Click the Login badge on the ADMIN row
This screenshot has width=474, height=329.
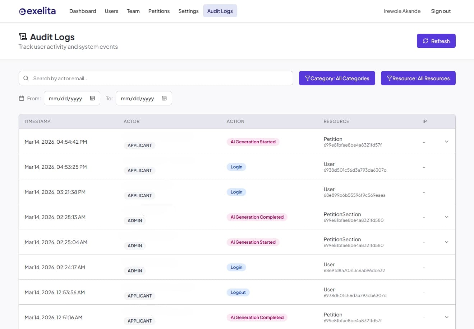pyautogui.click(x=236, y=267)
